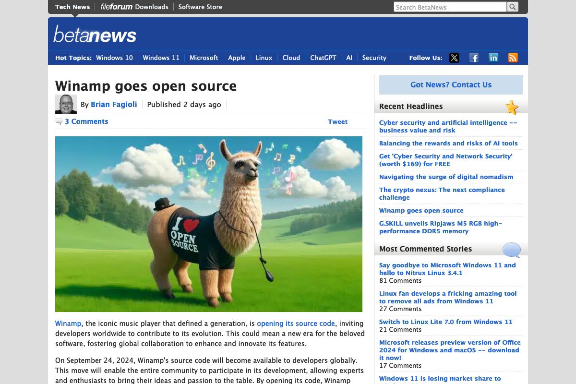Click the search magnifier button

tap(513, 7)
